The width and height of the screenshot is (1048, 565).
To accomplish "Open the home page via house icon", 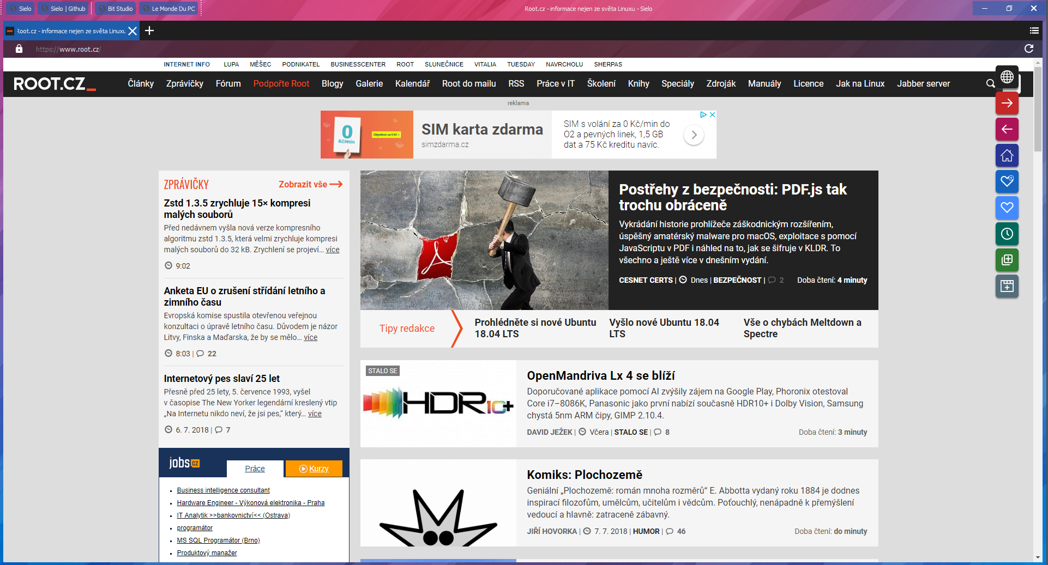I will click(x=1007, y=155).
